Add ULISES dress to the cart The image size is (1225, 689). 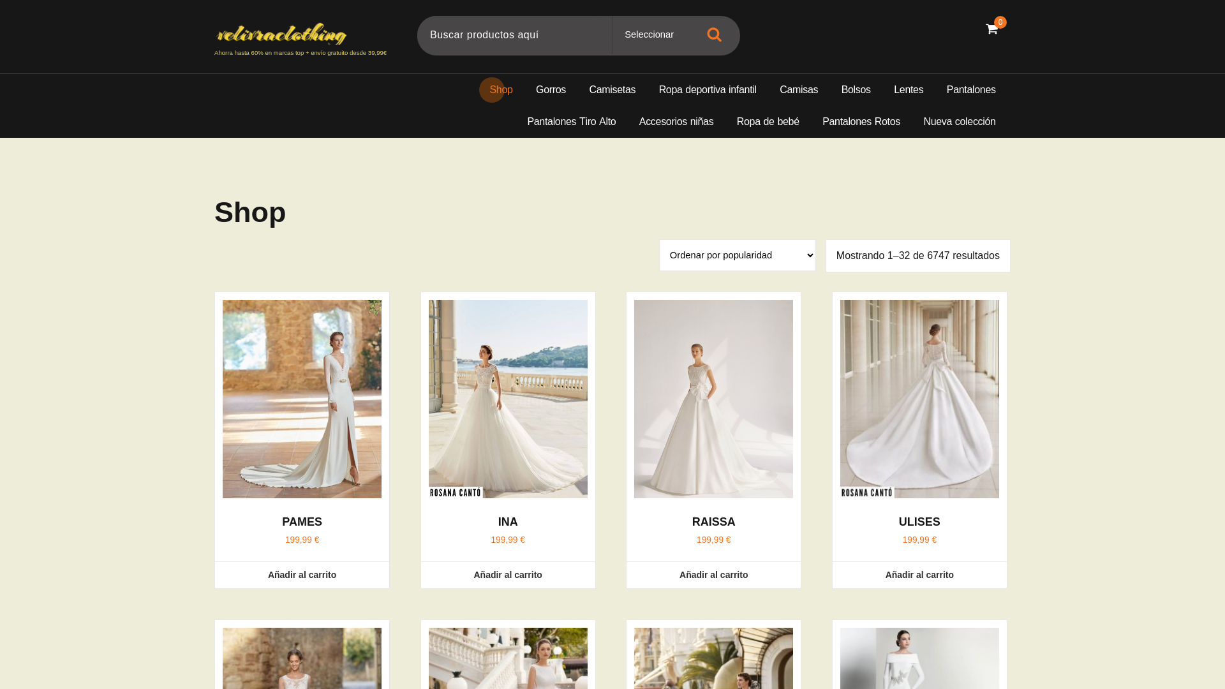919,575
